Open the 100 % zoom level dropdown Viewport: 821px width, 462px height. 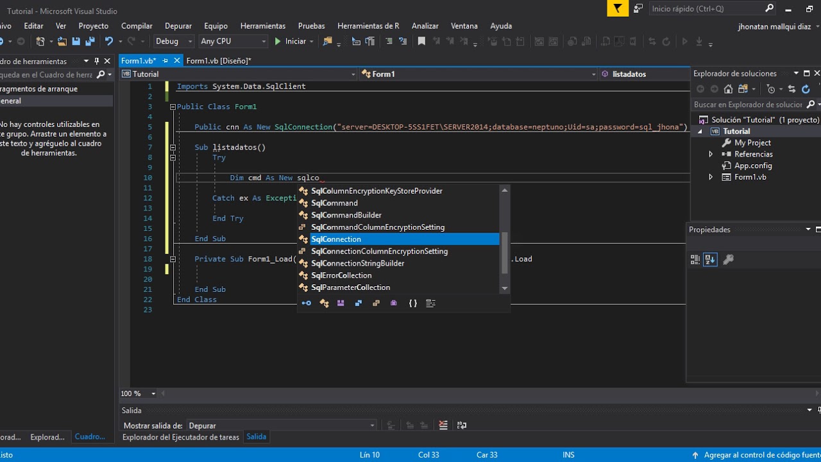(x=153, y=393)
